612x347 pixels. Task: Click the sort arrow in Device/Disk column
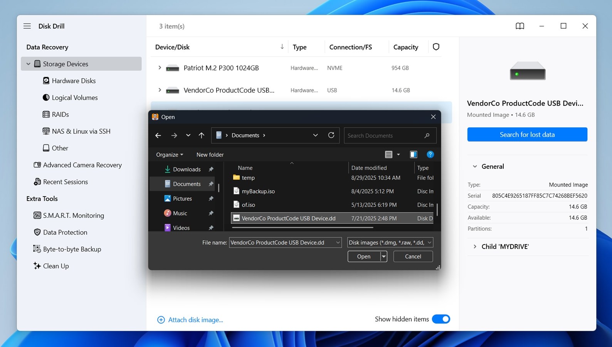click(282, 47)
